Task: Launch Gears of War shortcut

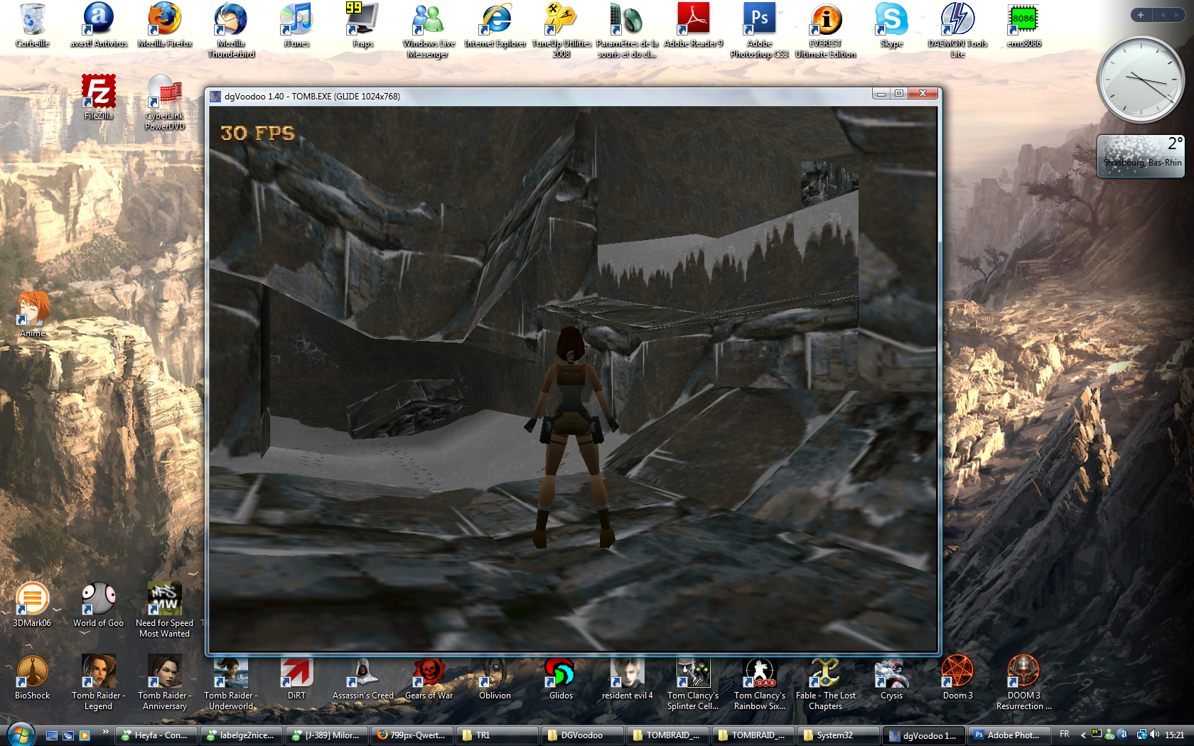Action: click(429, 677)
